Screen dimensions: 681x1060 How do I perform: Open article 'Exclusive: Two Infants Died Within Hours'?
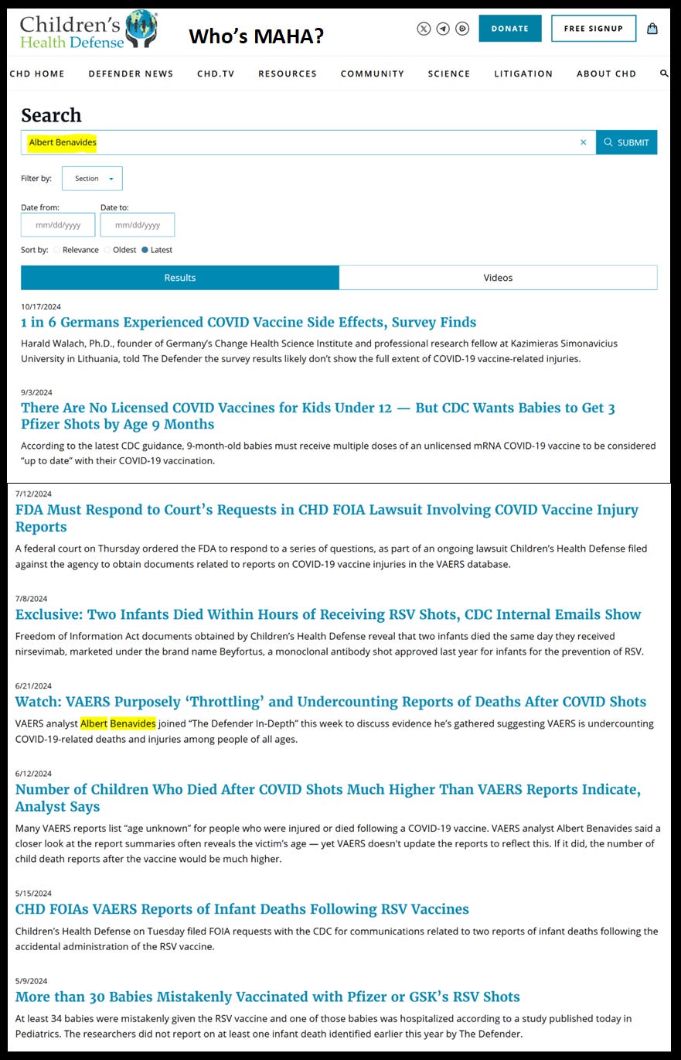329,614
